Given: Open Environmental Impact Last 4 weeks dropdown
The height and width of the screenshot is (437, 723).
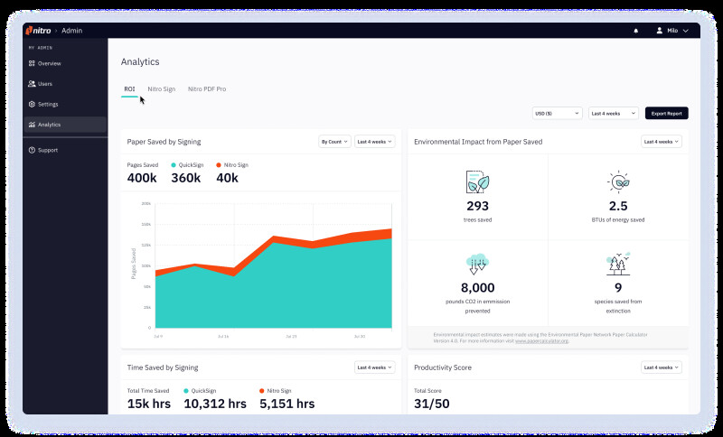Looking at the screenshot, I should [662, 142].
